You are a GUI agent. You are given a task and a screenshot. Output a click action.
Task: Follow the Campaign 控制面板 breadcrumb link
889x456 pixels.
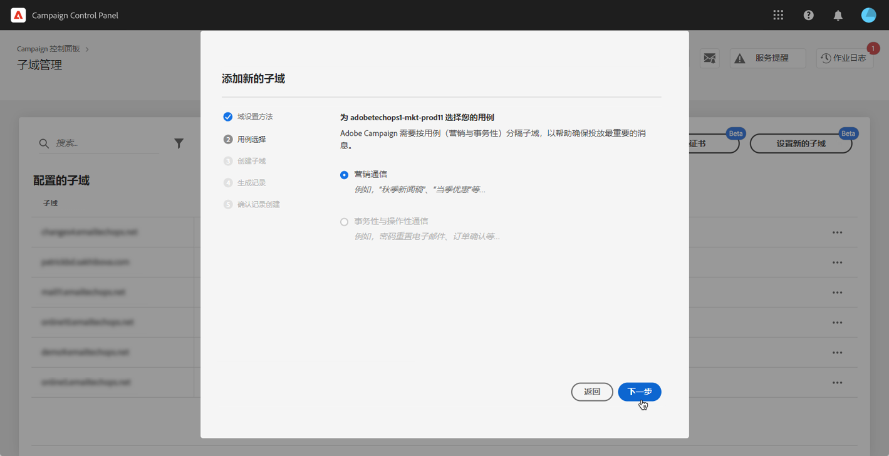[49, 49]
